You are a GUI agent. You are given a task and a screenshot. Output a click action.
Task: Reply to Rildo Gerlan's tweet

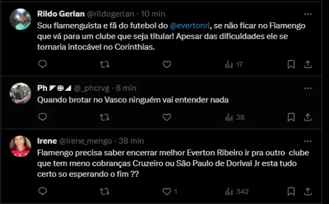tap(42, 64)
